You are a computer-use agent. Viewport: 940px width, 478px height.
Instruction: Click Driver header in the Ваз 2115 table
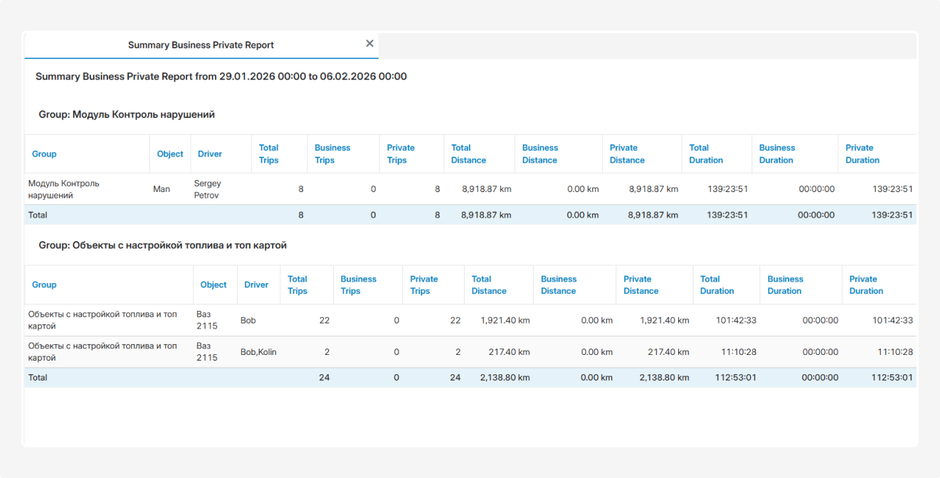pos(256,285)
